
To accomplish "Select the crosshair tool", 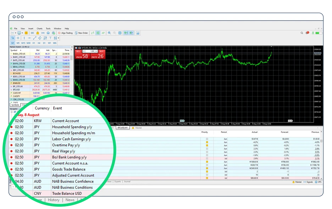I will (x=18, y=38).
